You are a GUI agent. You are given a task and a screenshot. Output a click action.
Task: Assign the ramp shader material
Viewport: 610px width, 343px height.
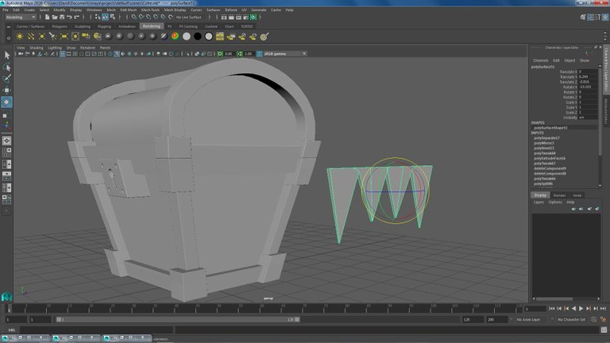175,37
